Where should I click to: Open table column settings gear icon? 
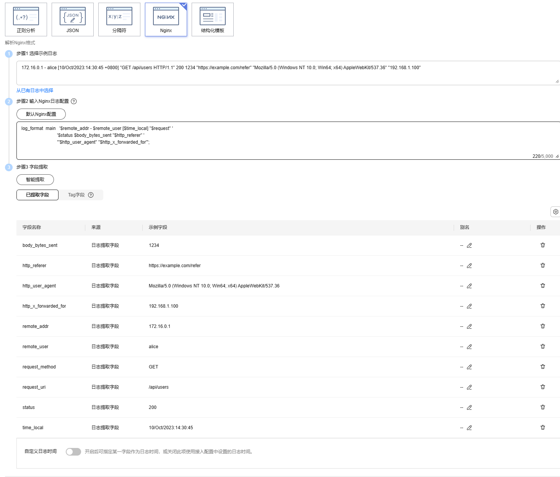[555, 212]
